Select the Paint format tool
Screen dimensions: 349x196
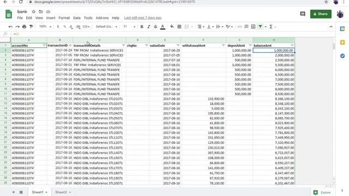31,27
